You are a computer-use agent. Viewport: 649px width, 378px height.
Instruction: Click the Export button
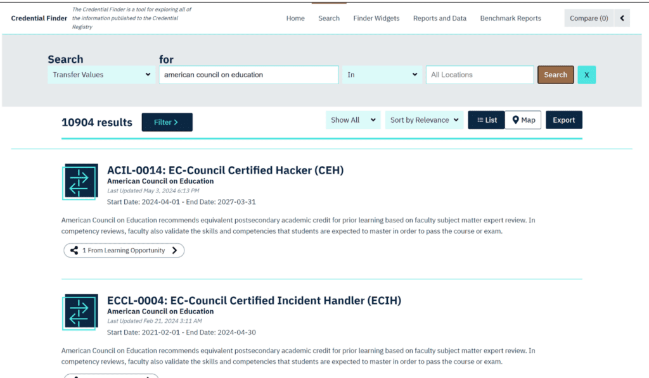tap(563, 120)
